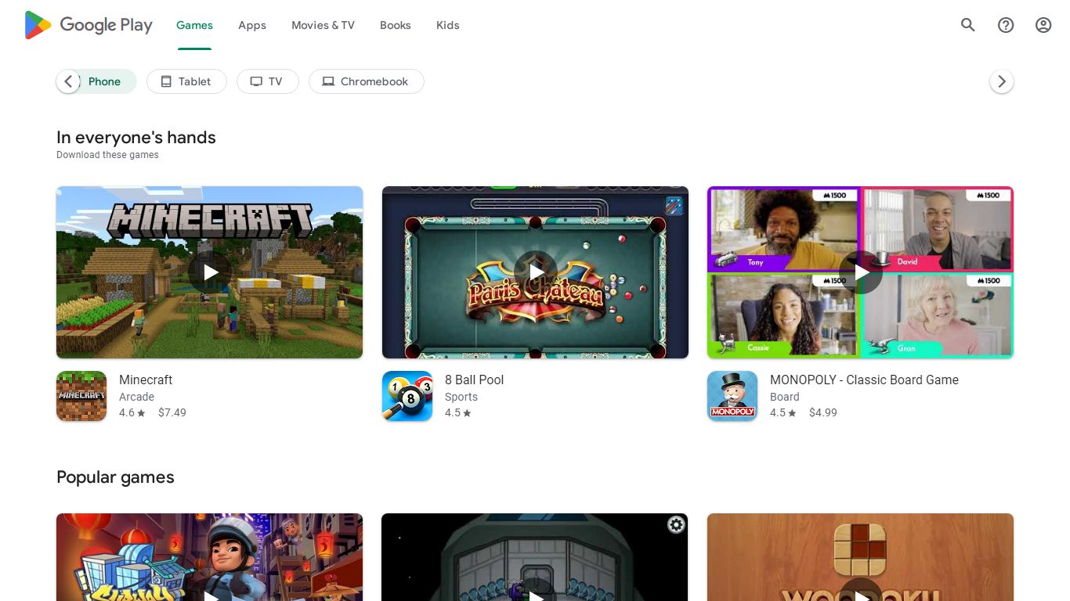This screenshot has width=1070, height=601.
Task: Play the MONOPOLY trailer video
Action: click(x=861, y=272)
